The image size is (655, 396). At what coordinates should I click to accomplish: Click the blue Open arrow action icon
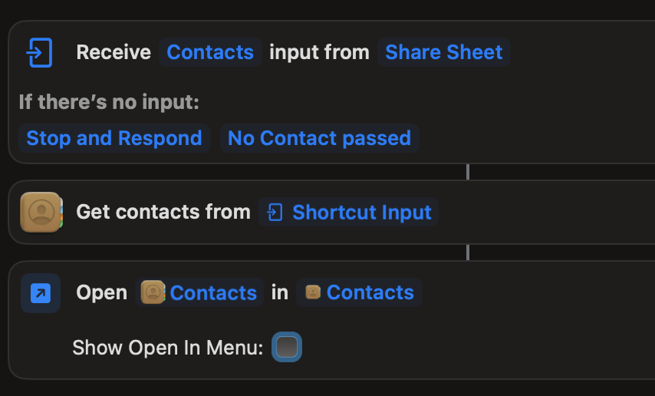[41, 293]
